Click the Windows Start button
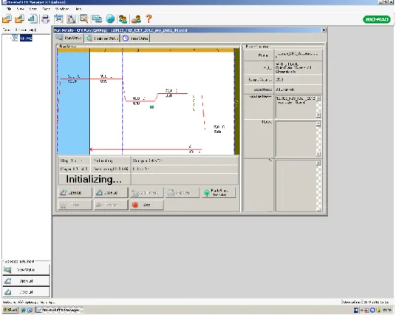 [10, 310]
